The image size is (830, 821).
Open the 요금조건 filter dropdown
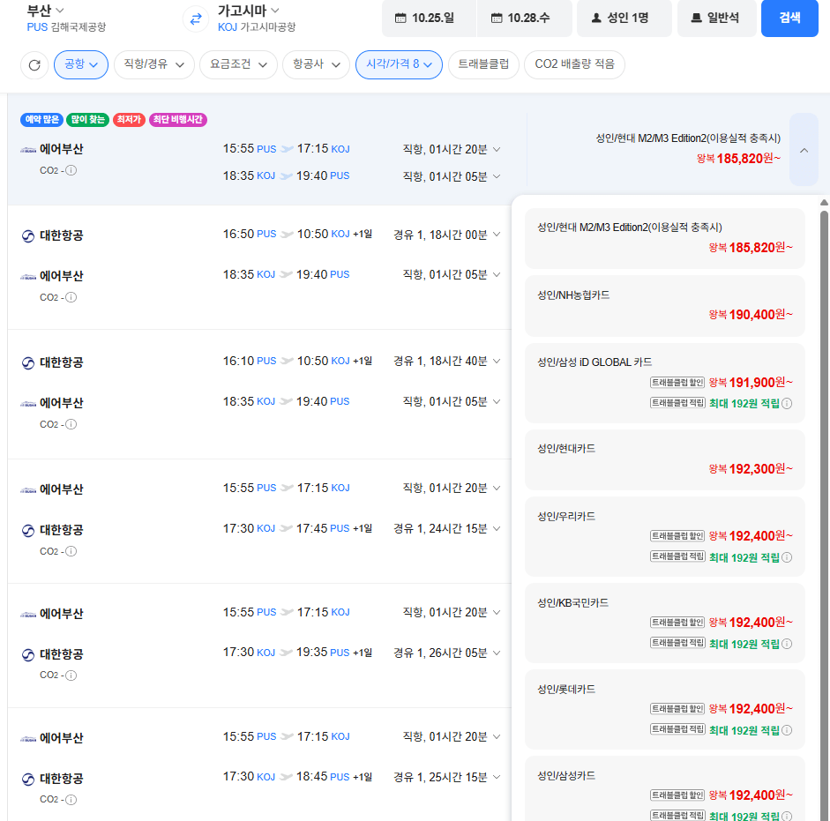(238, 64)
